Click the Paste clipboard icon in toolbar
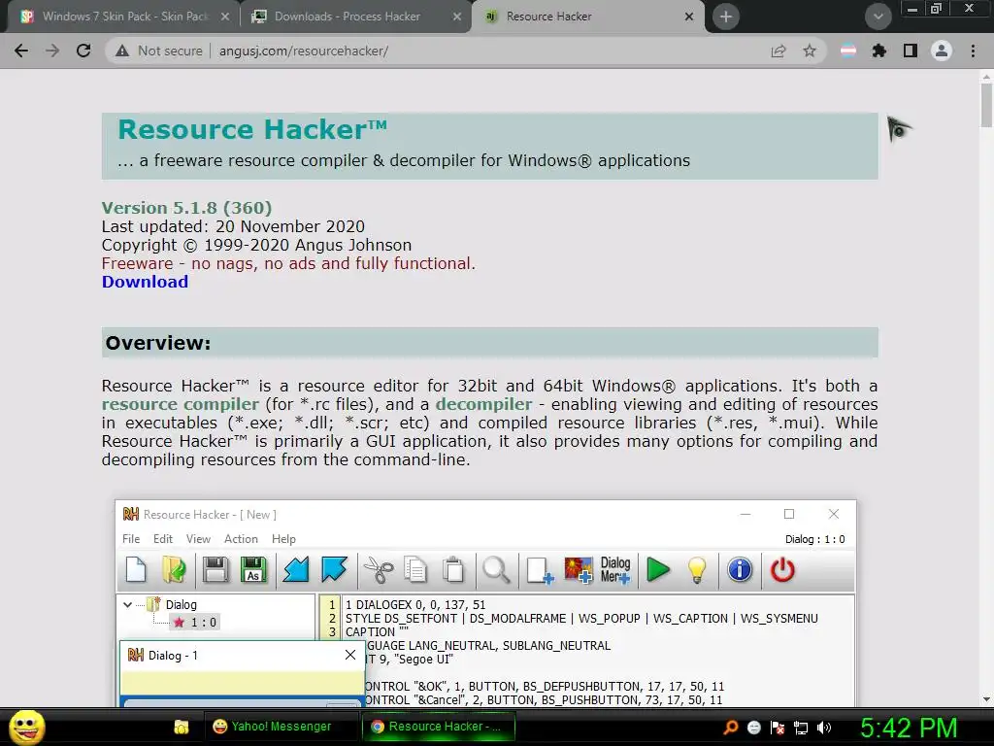Image resolution: width=994 pixels, height=746 pixels. tap(454, 569)
